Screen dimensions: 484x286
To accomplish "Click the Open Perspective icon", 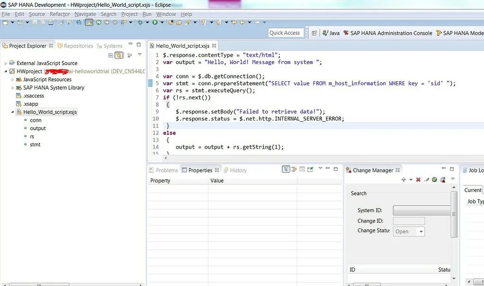I will tap(314, 34).
